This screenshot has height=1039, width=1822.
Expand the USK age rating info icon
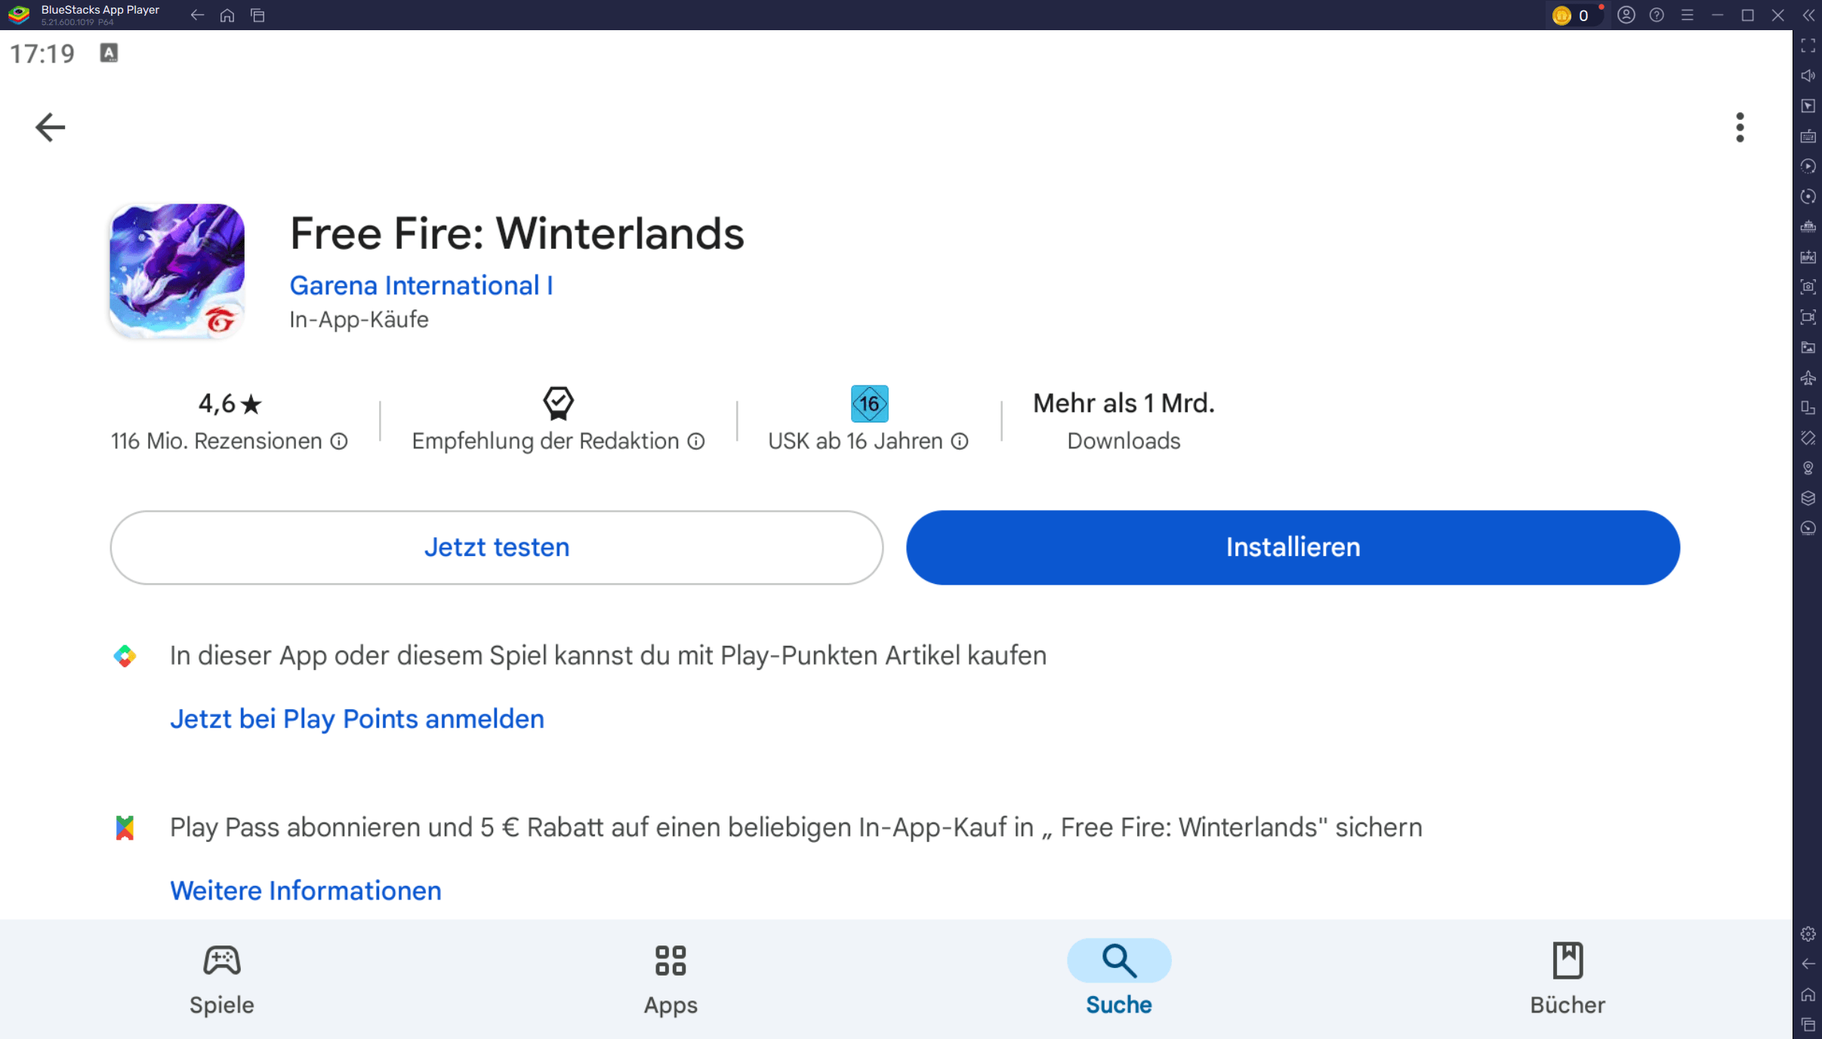(961, 441)
